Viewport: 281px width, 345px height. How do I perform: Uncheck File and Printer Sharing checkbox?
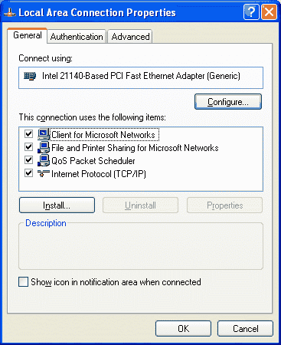(x=28, y=147)
